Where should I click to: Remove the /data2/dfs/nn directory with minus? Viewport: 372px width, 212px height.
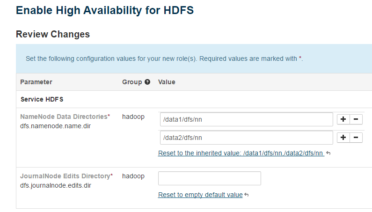click(x=356, y=137)
